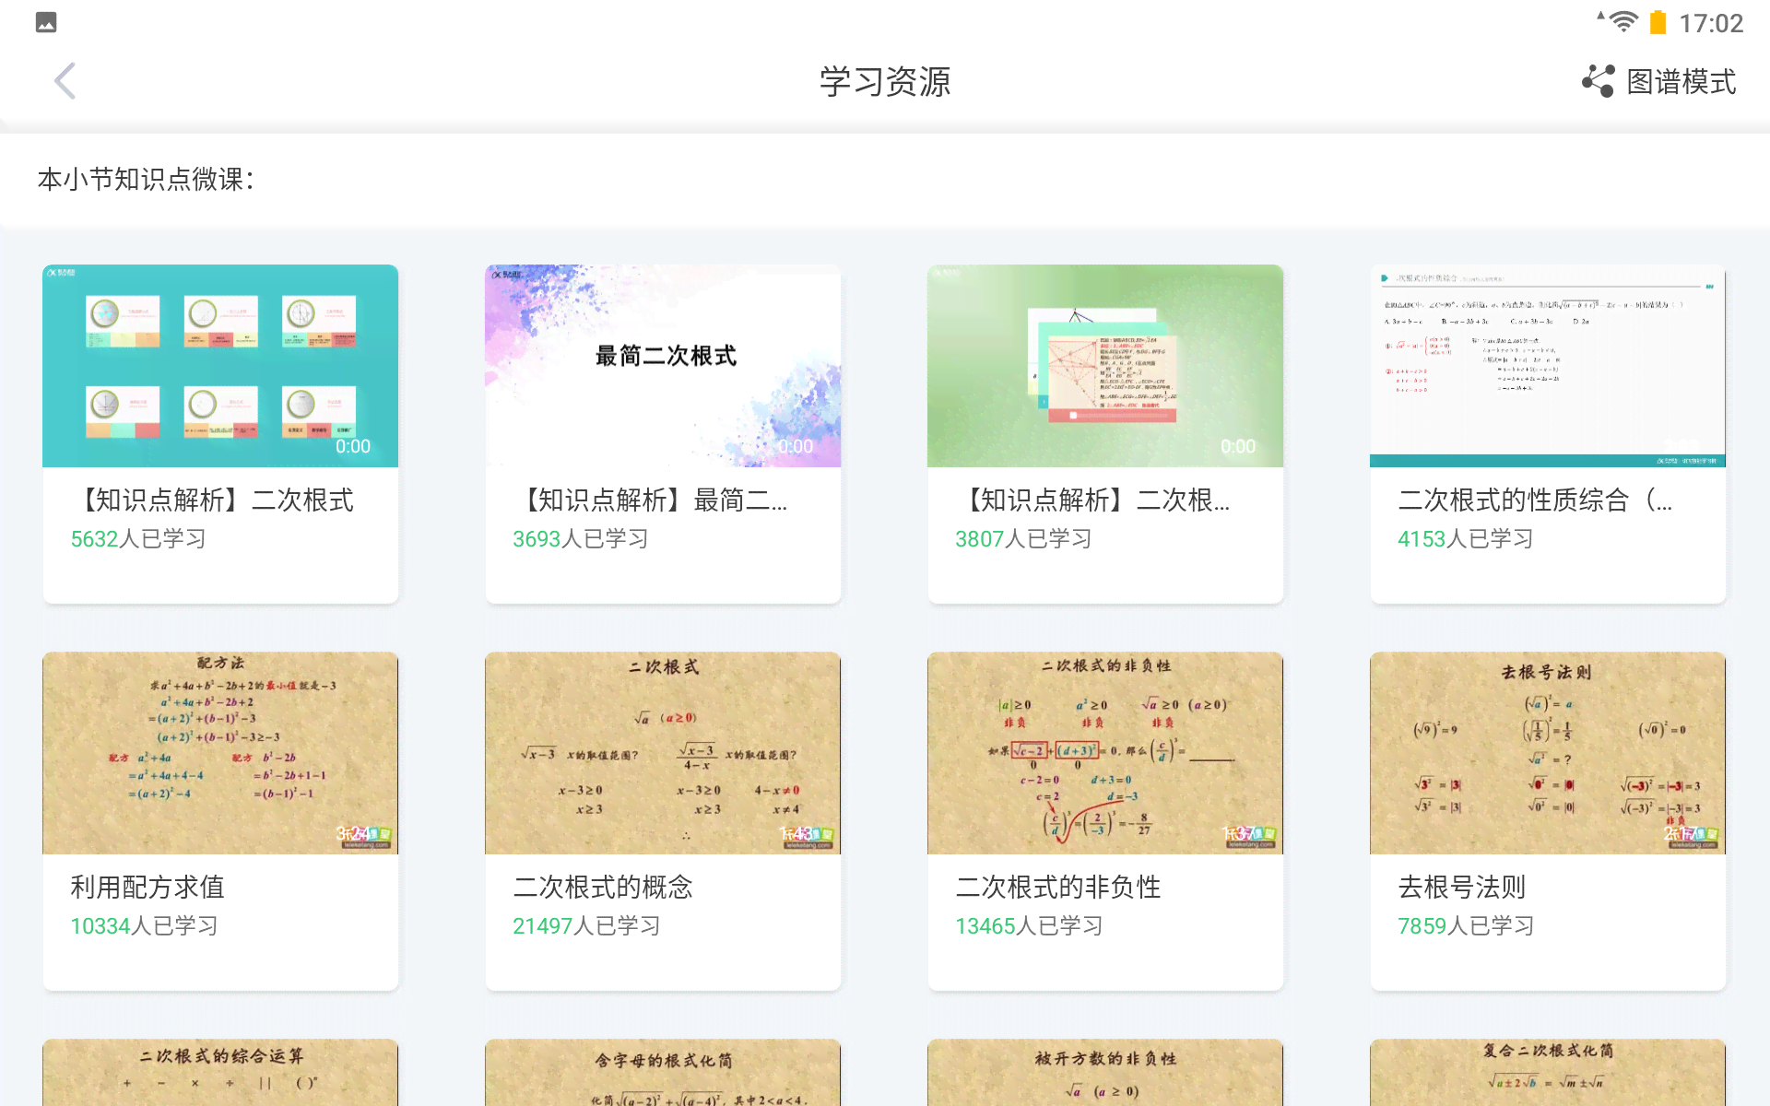The width and height of the screenshot is (1770, 1106).
Task: Open the 配方法 video thumbnail
Action: coord(220,753)
